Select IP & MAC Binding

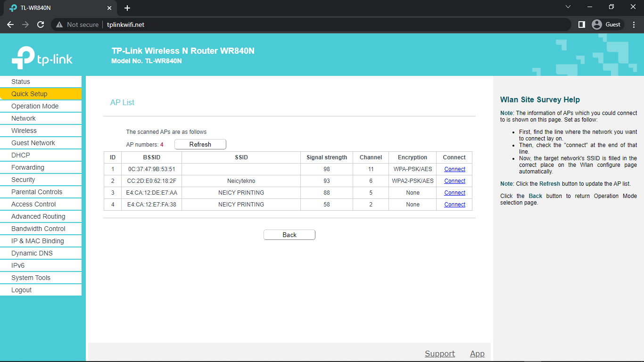pyautogui.click(x=41, y=241)
